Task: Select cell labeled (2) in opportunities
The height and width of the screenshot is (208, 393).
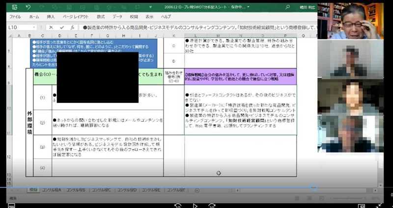Action: pos(43,123)
